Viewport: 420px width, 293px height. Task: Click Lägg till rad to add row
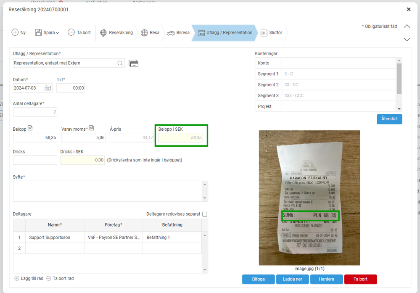[x=29, y=279]
